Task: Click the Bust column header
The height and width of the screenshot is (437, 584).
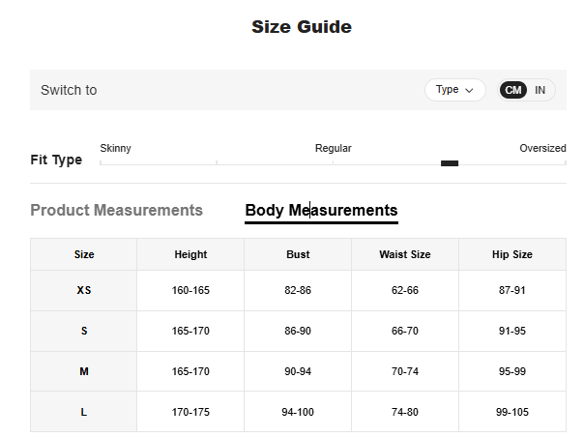Action: pos(298,254)
